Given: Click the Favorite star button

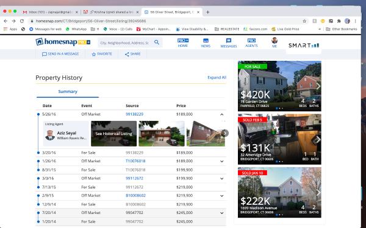Looking at the screenshot, I should 102,54.
